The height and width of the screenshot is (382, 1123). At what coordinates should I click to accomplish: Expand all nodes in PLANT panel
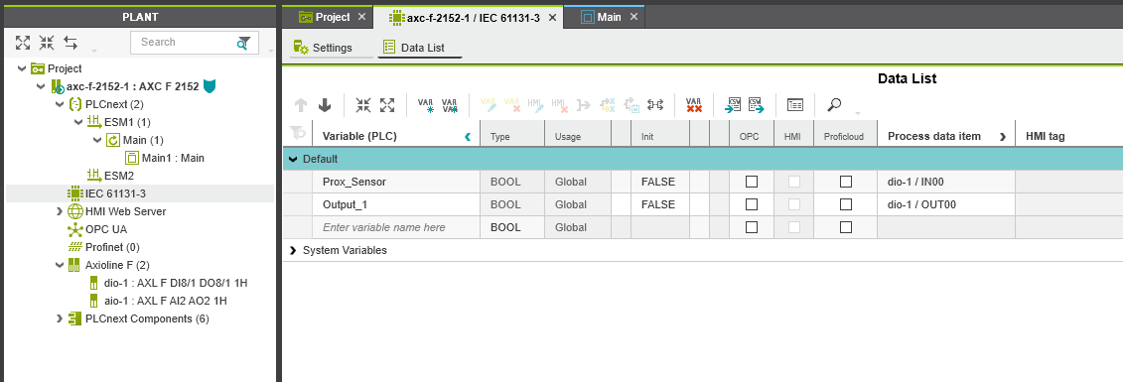[x=23, y=43]
